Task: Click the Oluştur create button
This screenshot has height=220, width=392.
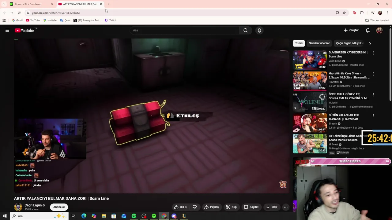Action: pos(351,30)
